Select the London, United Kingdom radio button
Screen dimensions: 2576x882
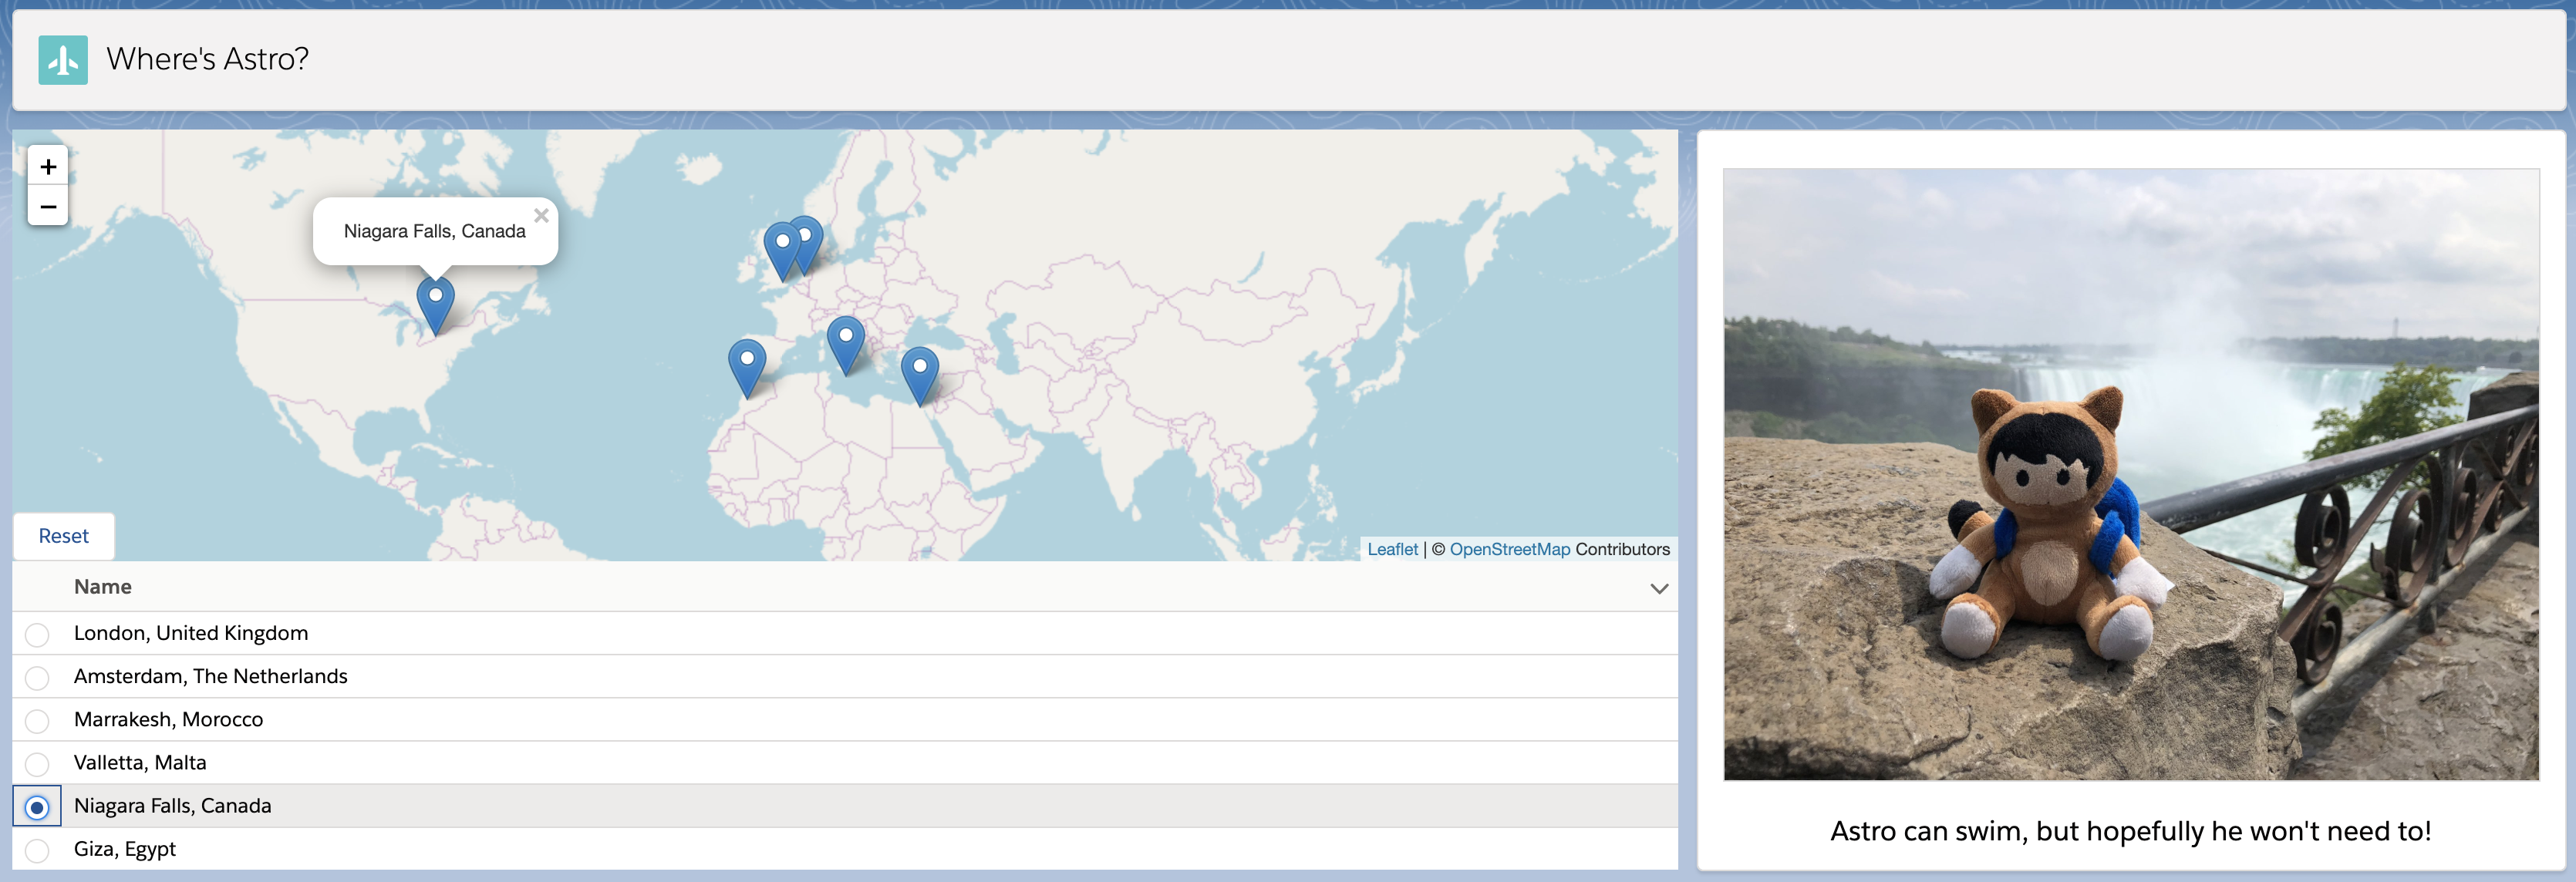click(37, 634)
